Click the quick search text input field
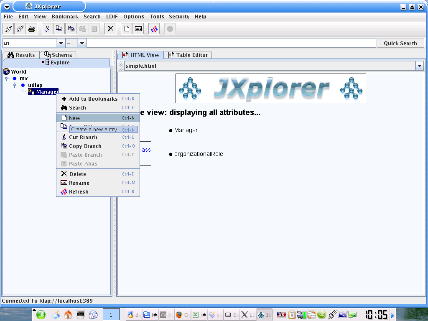The image size is (428, 321). coord(231,43)
